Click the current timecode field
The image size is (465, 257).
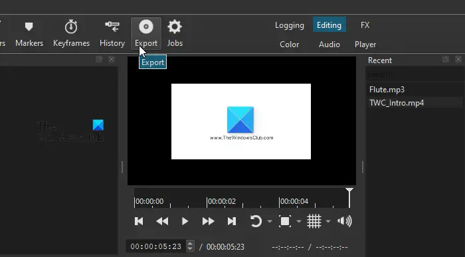[x=156, y=246]
